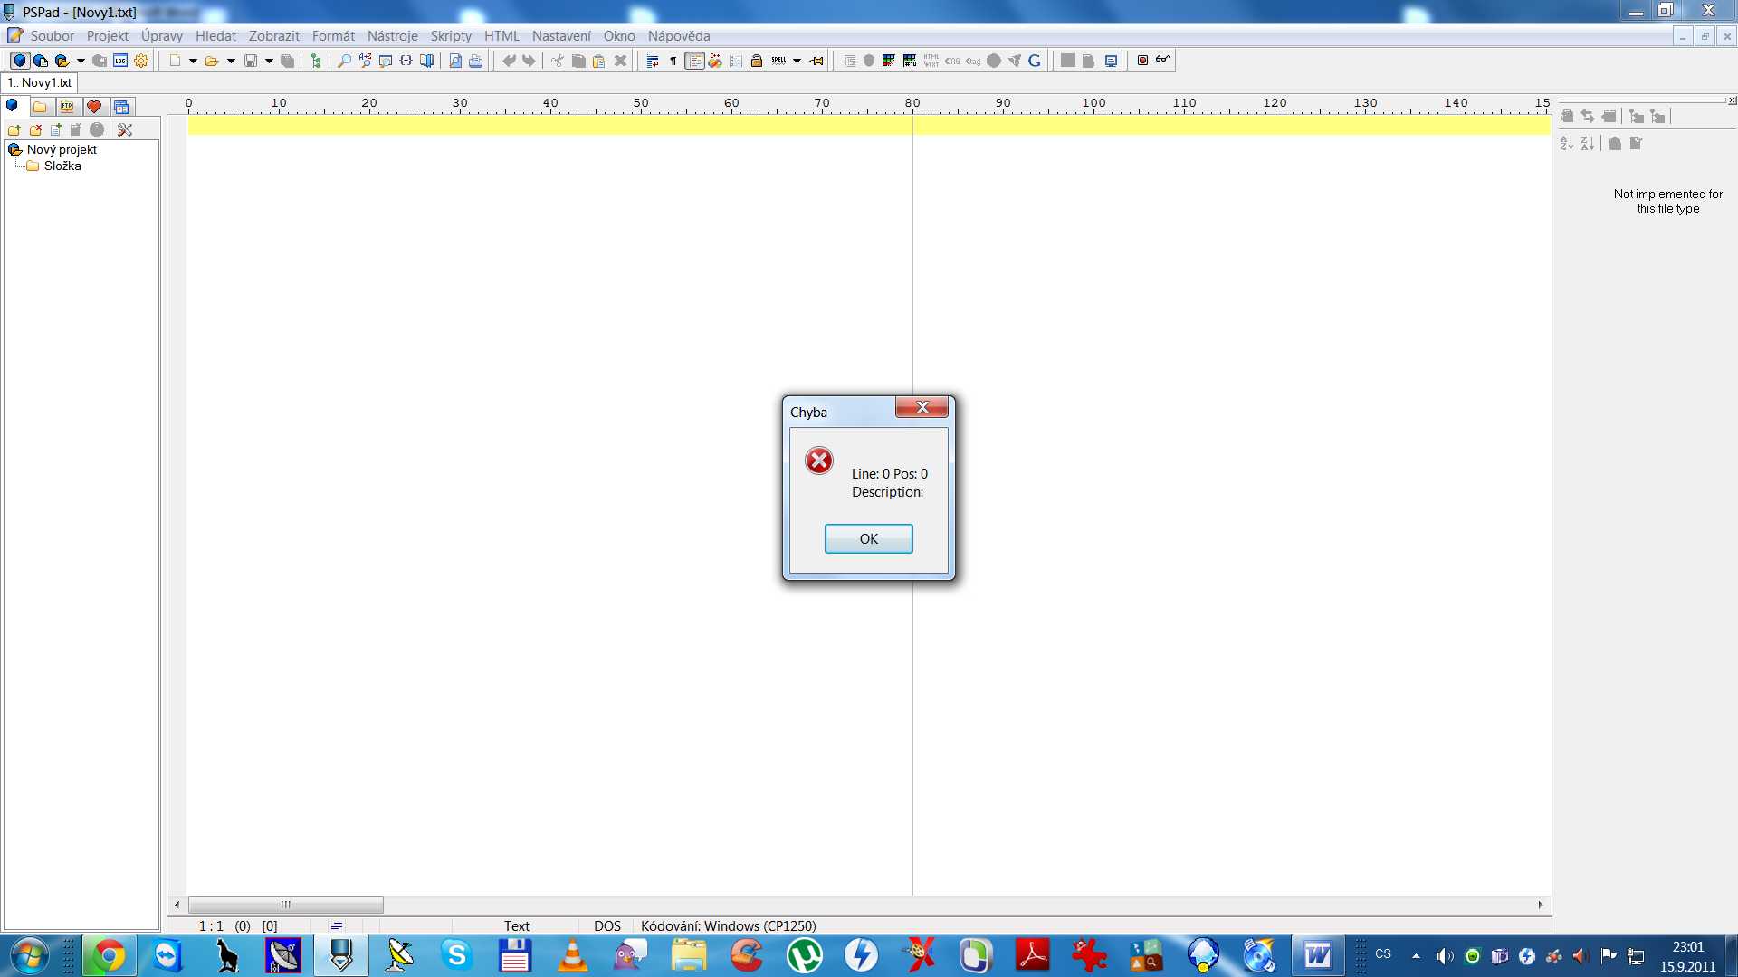1738x977 pixels.
Task: Toggle the word wrap toolbar icon
Action: (652, 61)
